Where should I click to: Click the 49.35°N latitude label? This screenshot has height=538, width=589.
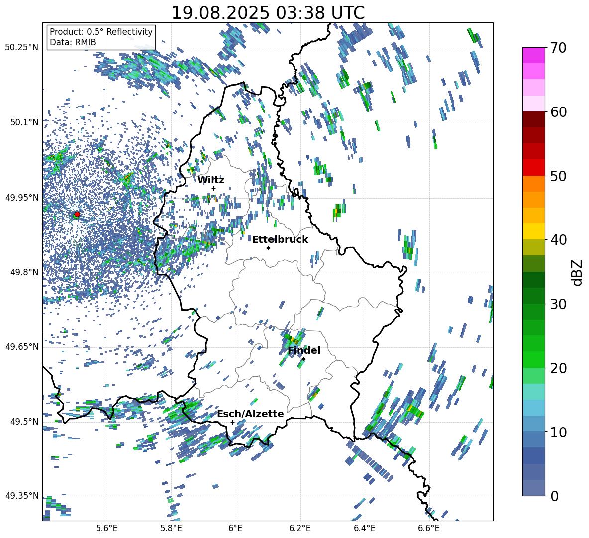pyautogui.click(x=22, y=496)
